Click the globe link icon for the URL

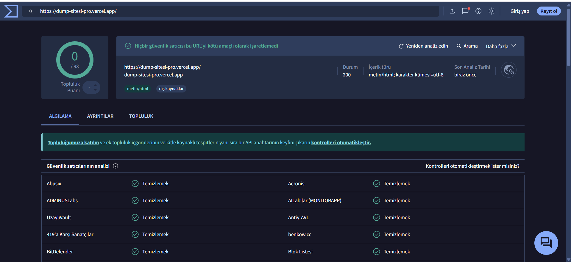[509, 70]
